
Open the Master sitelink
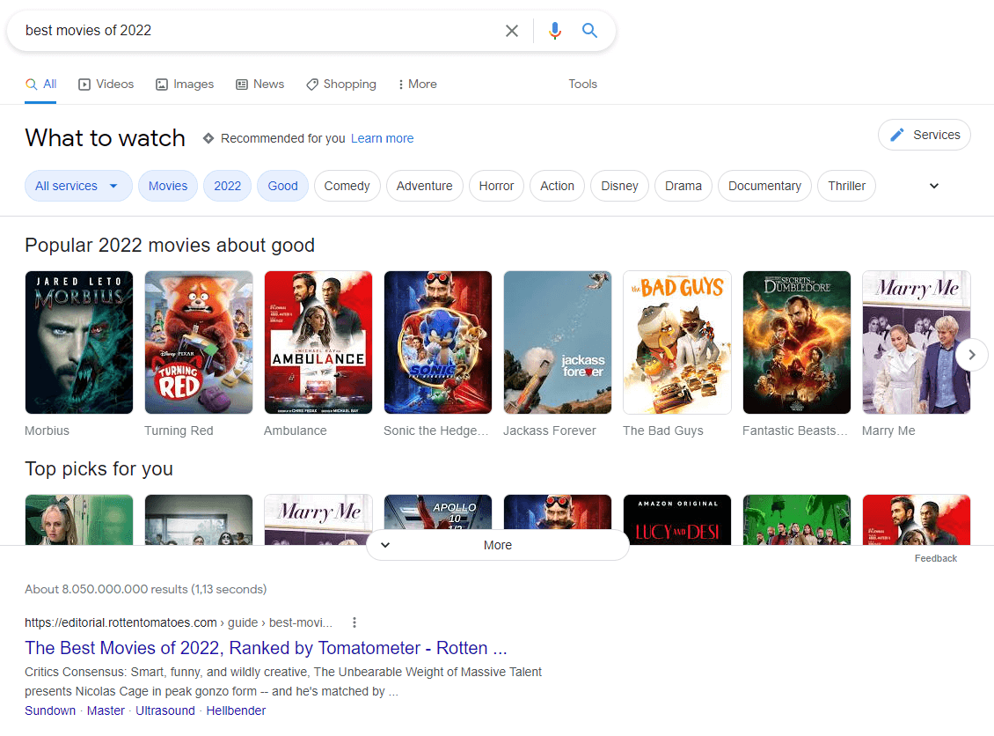tap(106, 710)
